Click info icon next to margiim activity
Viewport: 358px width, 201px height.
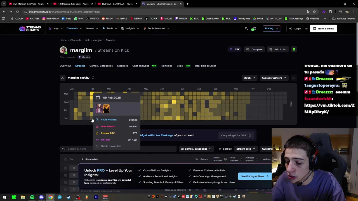coord(93,78)
